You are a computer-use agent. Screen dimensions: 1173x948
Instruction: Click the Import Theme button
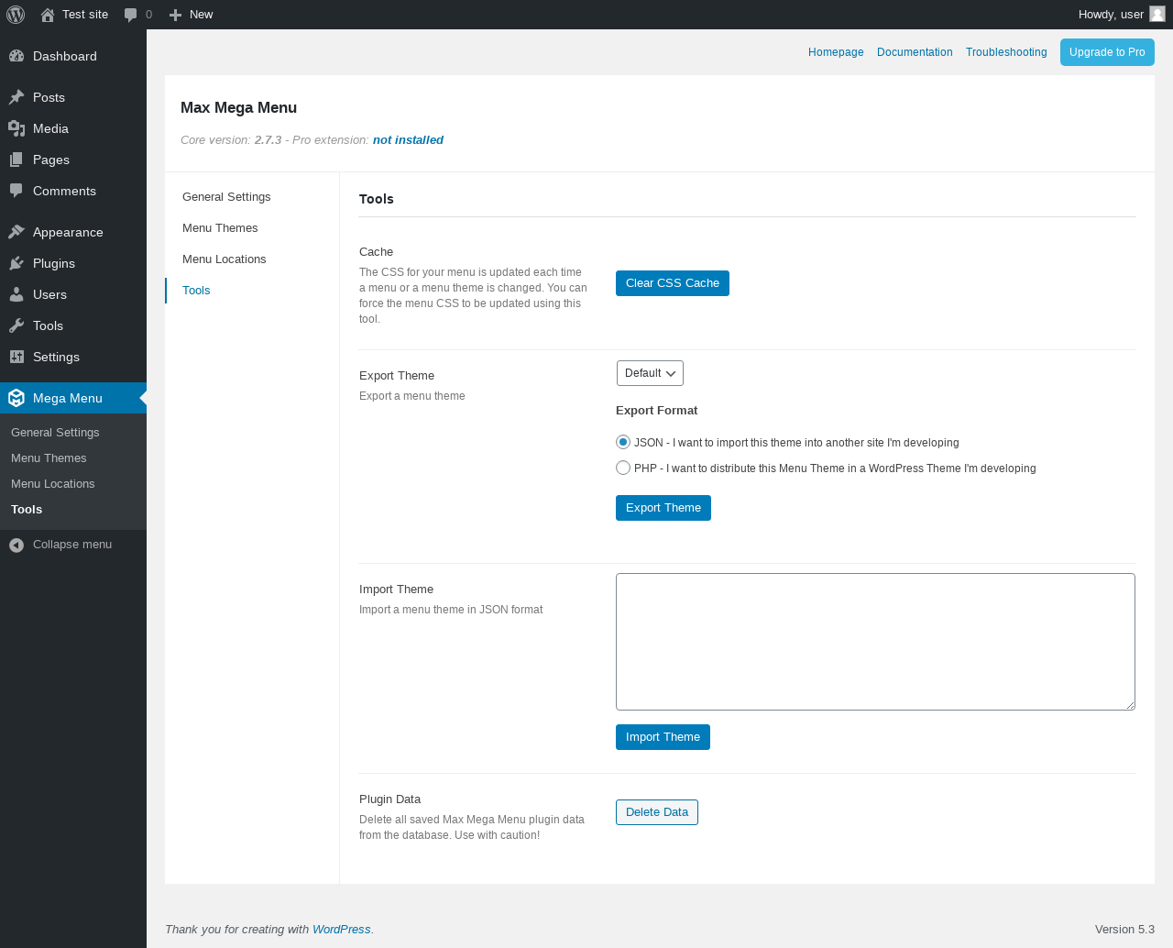(663, 737)
